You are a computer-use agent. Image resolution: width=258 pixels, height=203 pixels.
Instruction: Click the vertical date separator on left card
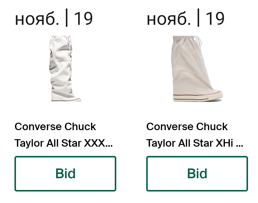pos(66,18)
